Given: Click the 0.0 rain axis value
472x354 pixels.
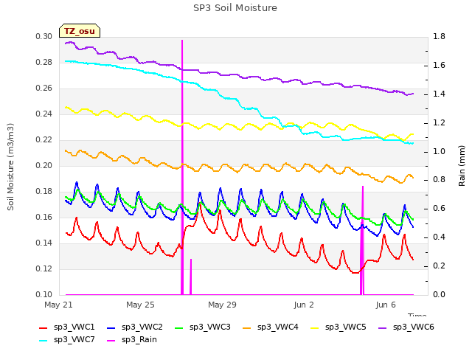Looking at the screenshot, I should point(439,294).
